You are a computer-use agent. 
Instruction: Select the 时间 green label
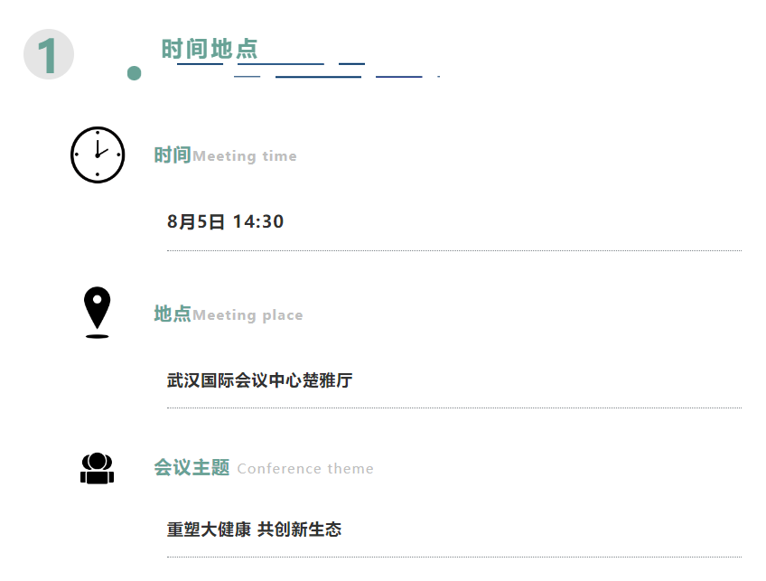click(x=173, y=155)
